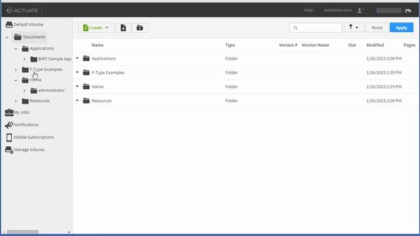The width and height of the screenshot is (420, 236).
Task: Sort by Name column header
Action: click(98, 45)
